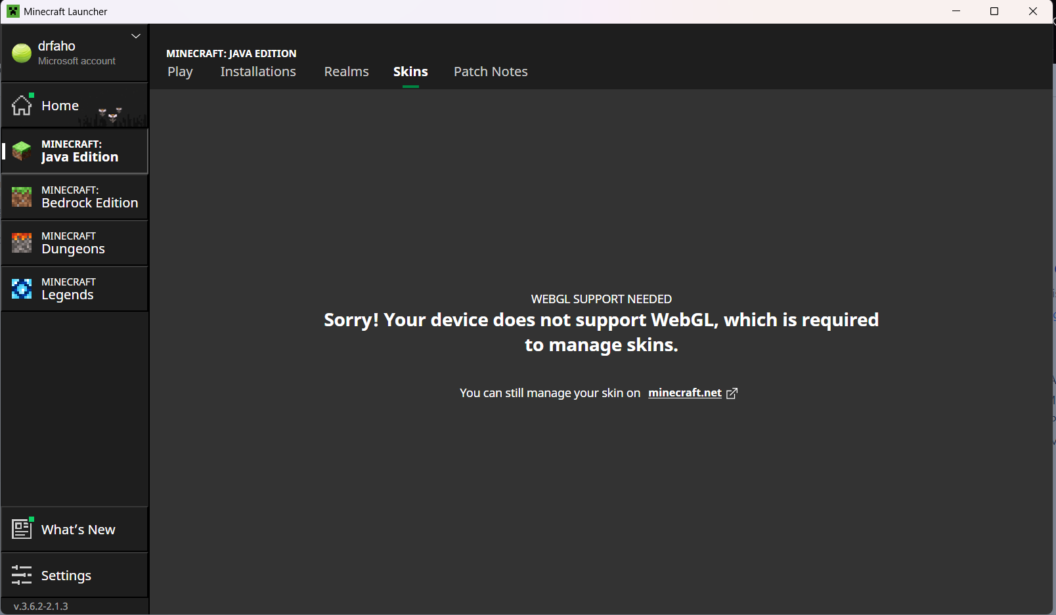Expand the account dropdown chevron
This screenshot has height=615, width=1056.
click(x=136, y=36)
